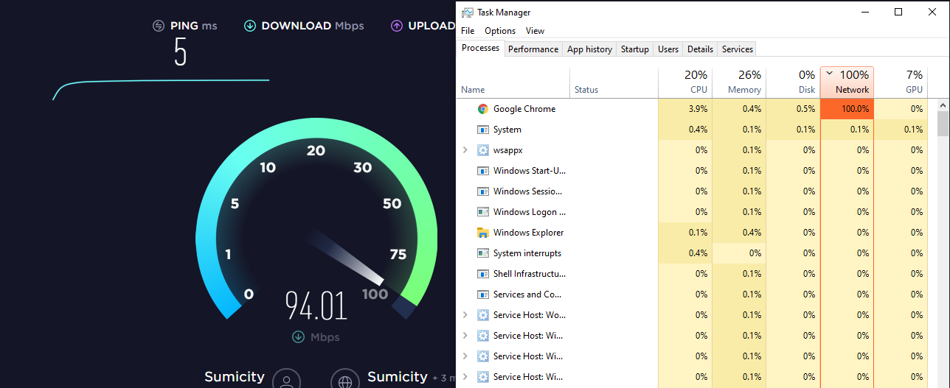Open the Options menu in Task Manager
950x388 pixels.
pos(500,31)
